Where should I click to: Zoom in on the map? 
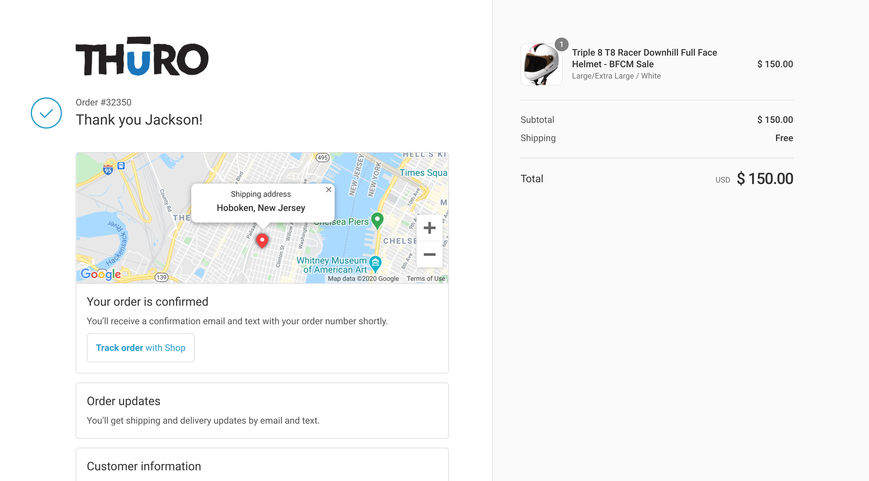pyautogui.click(x=430, y=228)
